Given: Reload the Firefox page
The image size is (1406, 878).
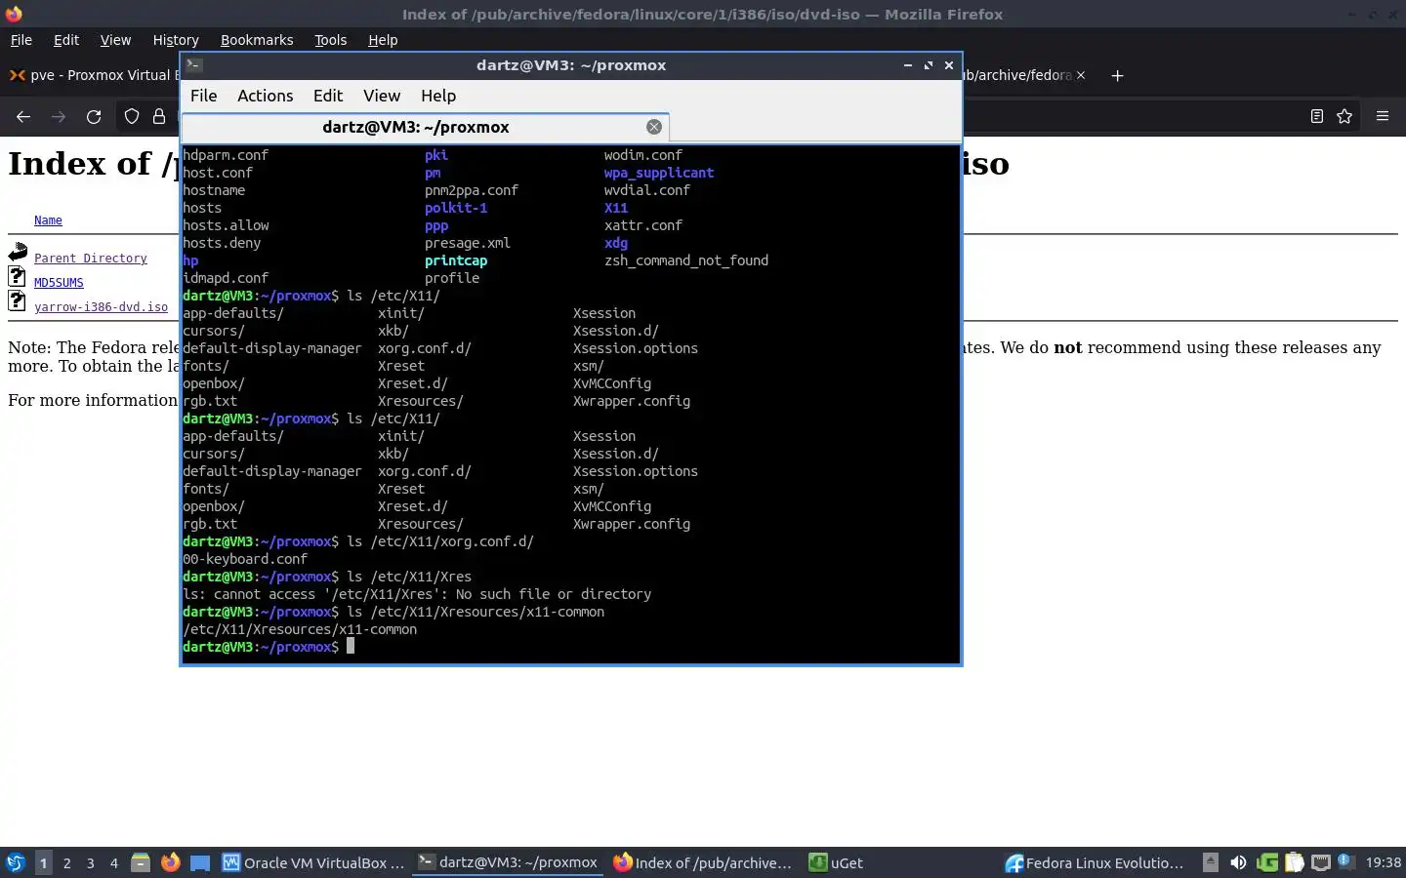Looking at the screenshot, I should point(94,116).
